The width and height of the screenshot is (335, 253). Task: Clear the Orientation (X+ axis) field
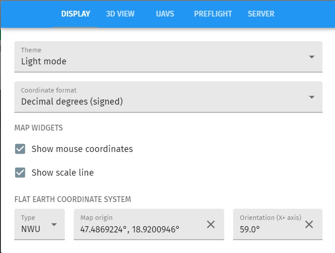coord(309,224)
